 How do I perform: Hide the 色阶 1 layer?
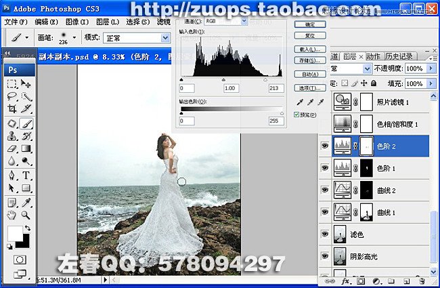(325, 168)
